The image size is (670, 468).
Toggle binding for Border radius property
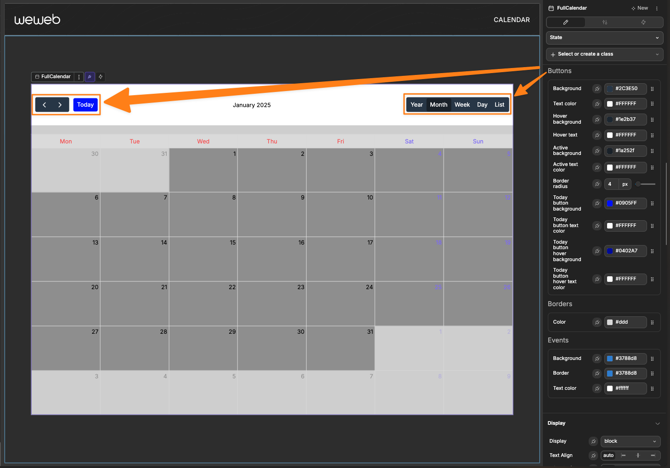597,184
